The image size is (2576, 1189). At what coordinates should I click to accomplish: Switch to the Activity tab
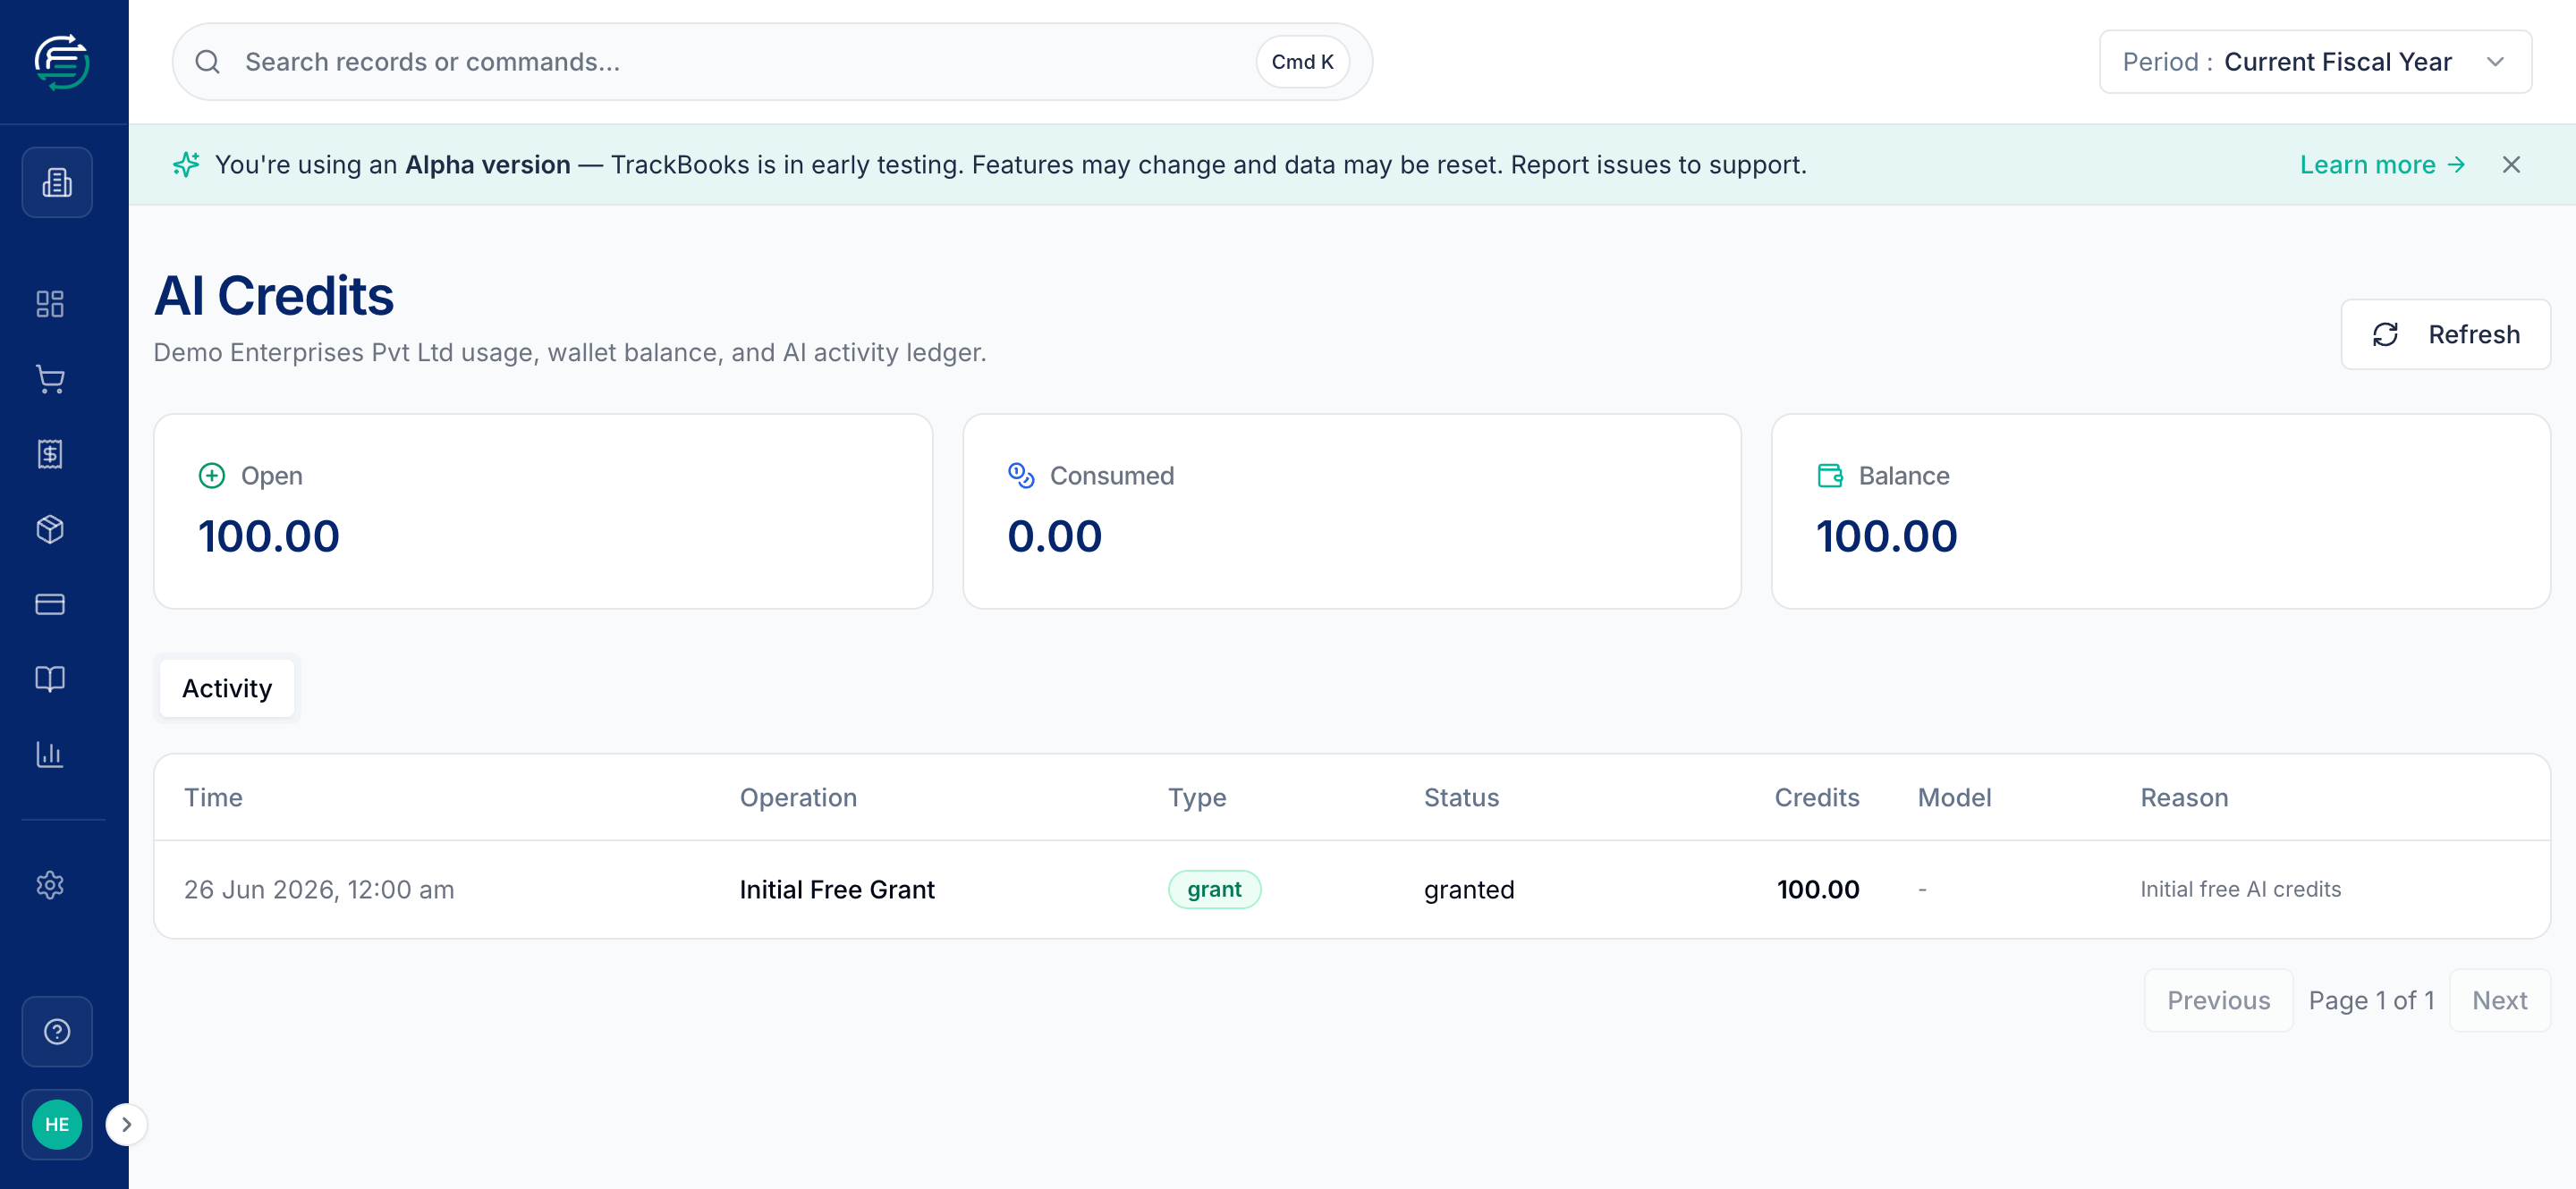[227, 688]
